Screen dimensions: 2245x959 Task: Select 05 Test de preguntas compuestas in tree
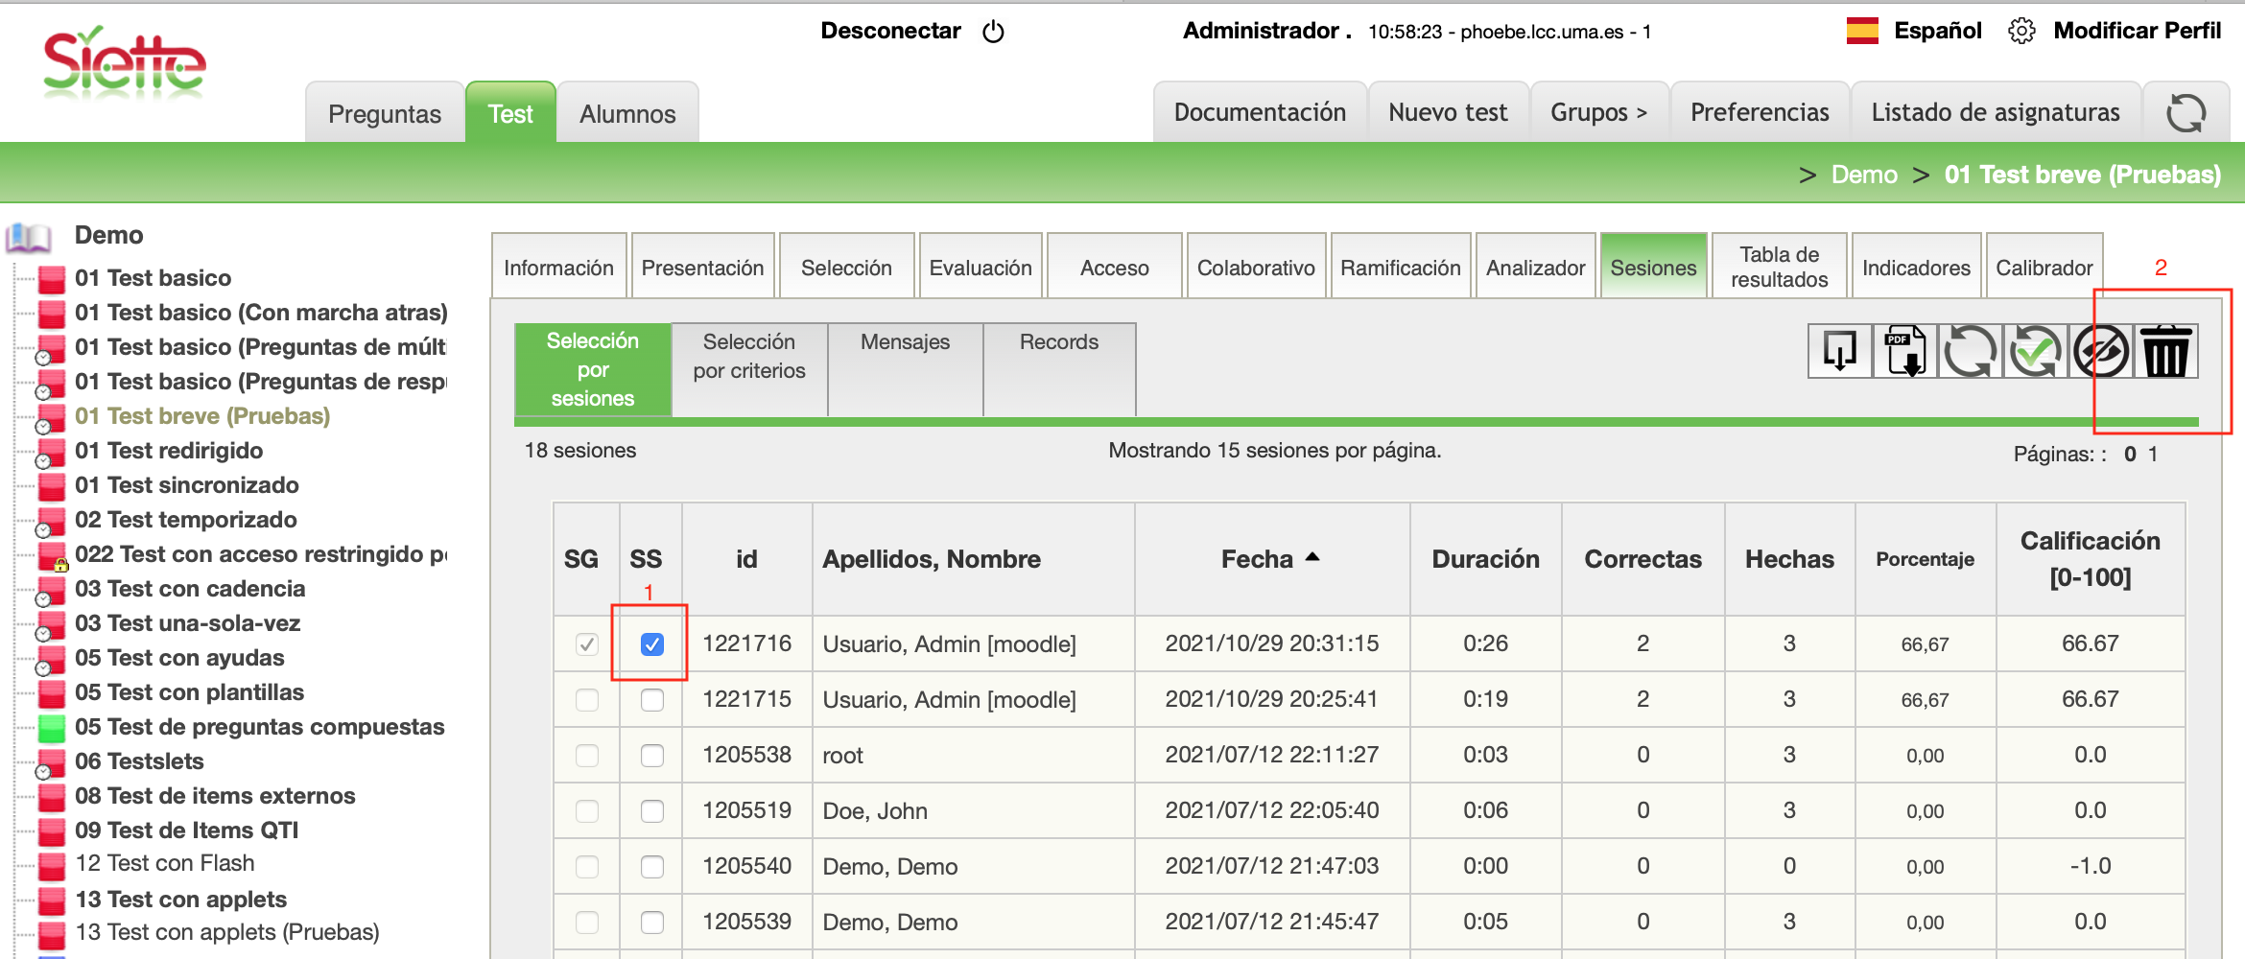[259, 727]
